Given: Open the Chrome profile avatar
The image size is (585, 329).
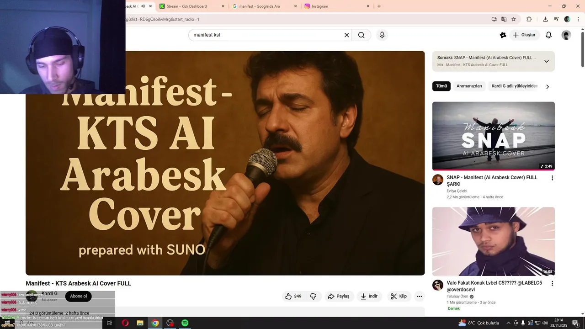Looking at the screenshot, I should (567, 19).
